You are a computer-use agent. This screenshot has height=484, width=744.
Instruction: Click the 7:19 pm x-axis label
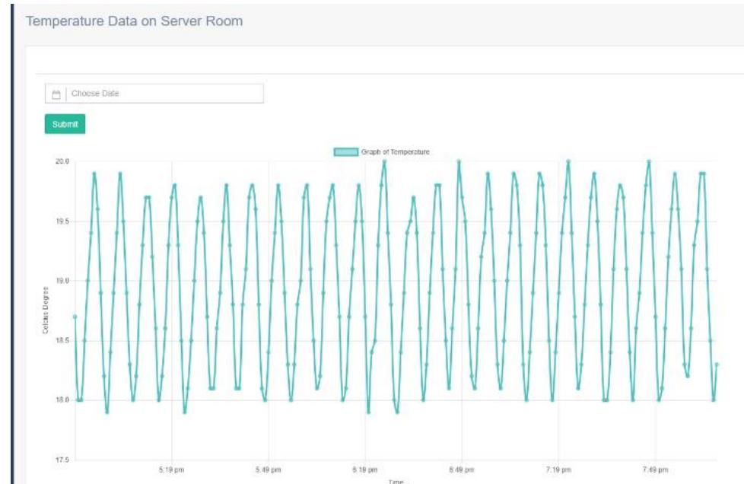[558, 470]
